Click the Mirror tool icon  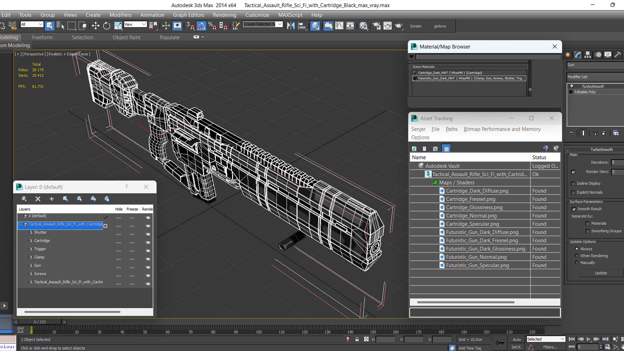[x=291, y=26]
